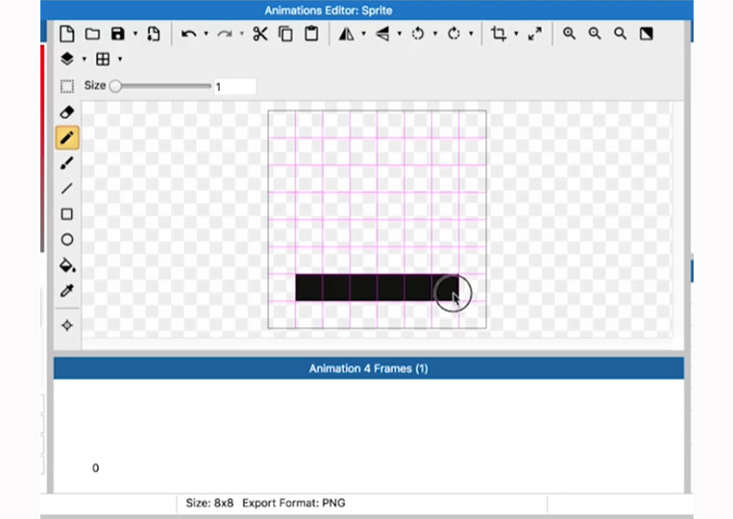Click the Undo arrow icon
The image size is (733, 519).
[188, 34]
